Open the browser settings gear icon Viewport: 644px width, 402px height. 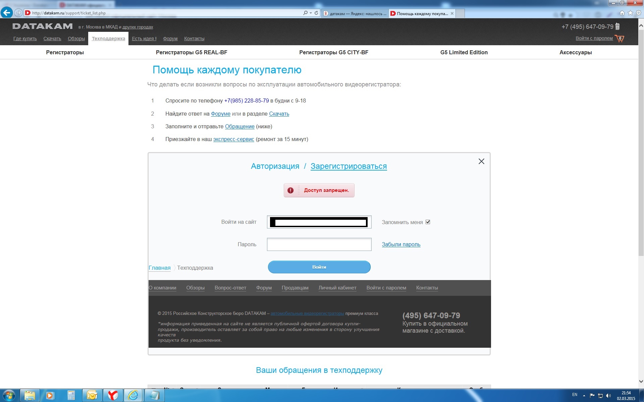[x=639, y=13]
